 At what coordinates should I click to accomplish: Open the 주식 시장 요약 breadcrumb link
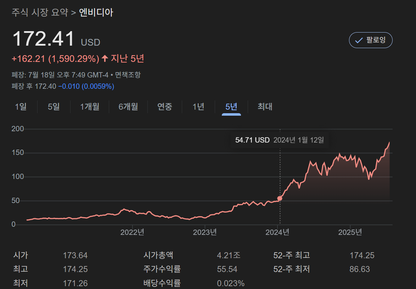click(40, 12)
